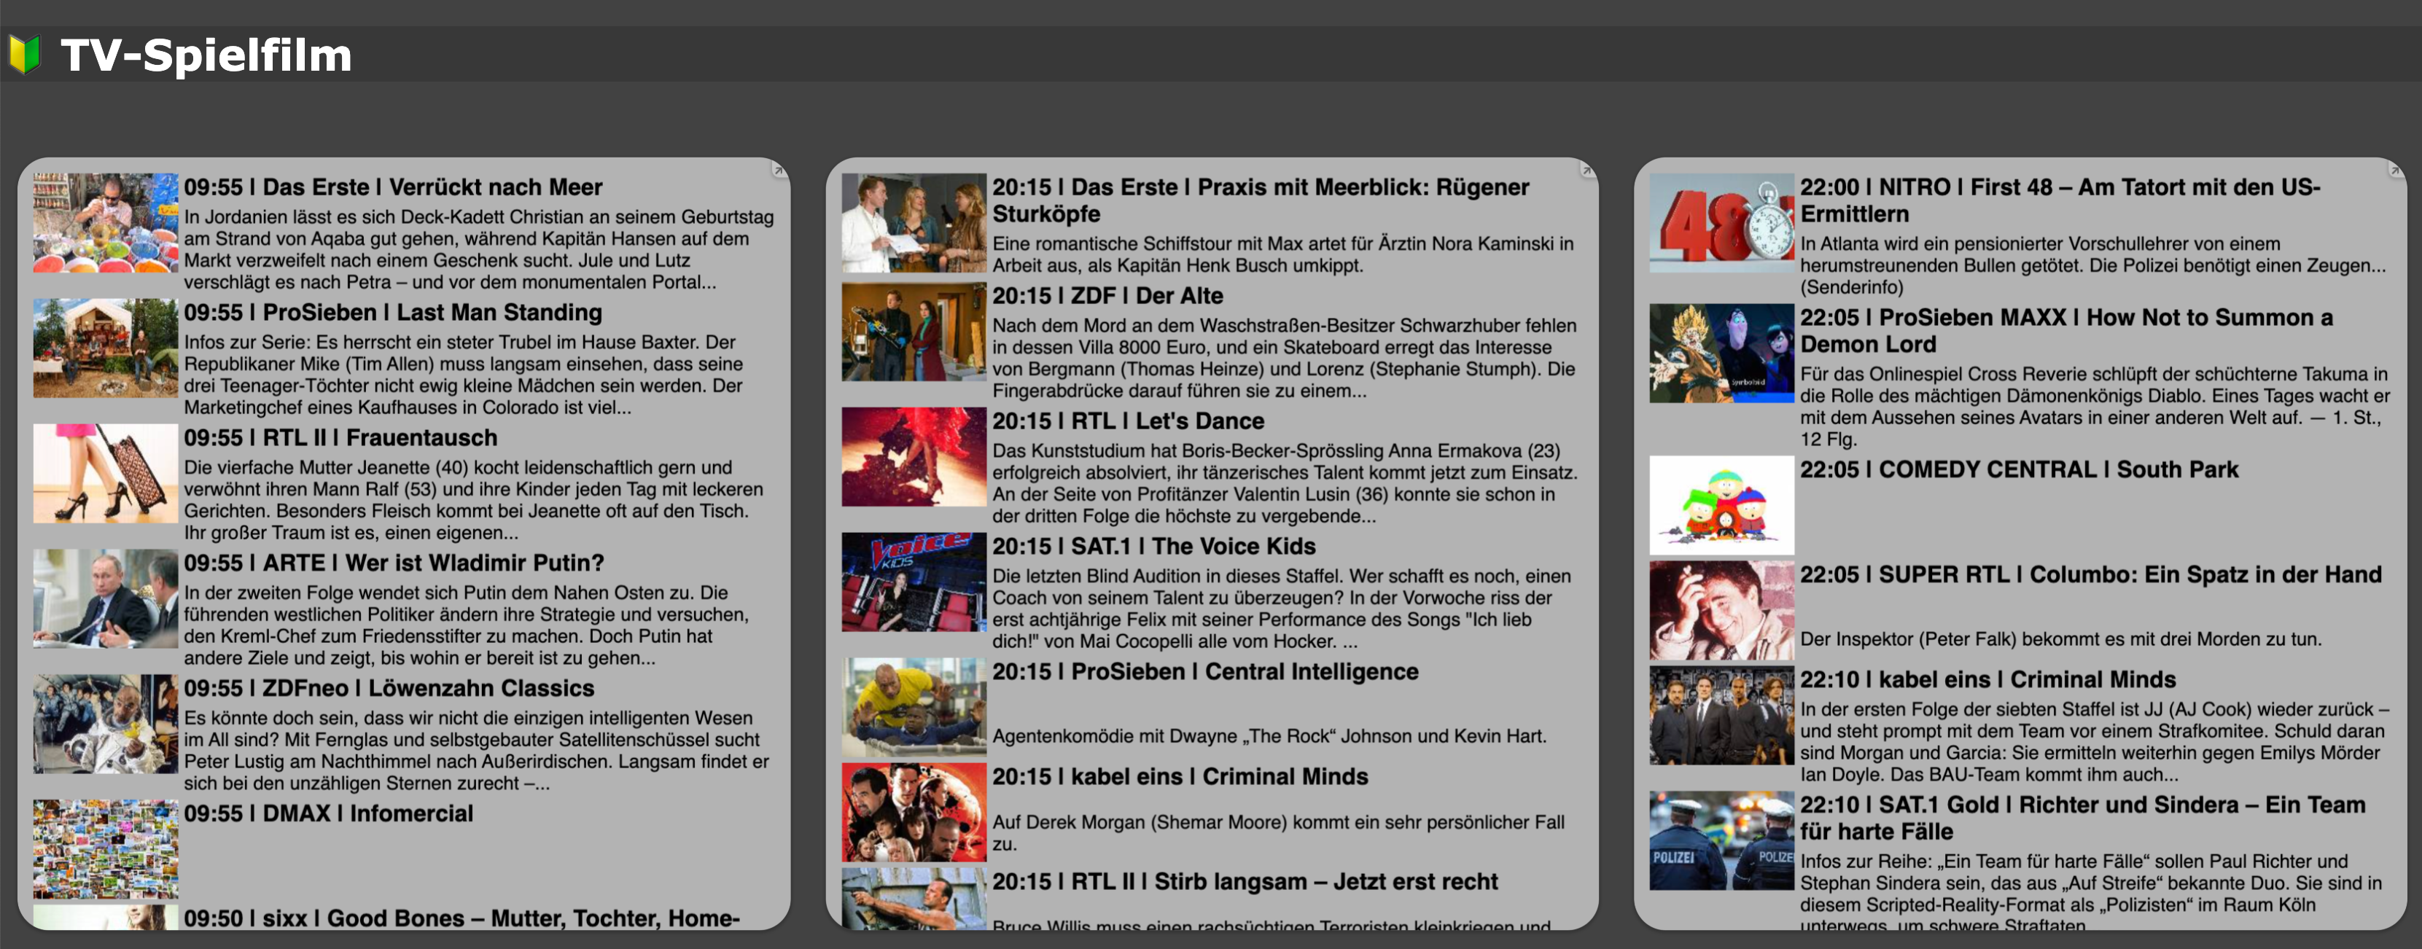Click description Der Inspektor (Peter Falk)
The image size is (2422, 949).
pos(2061,639)
